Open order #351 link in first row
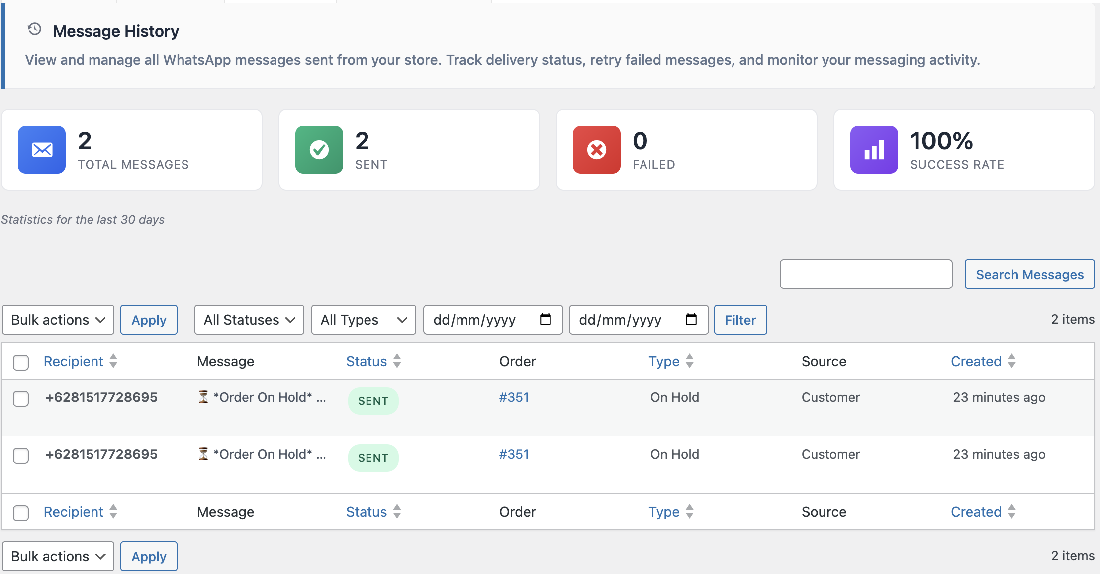The image size is (1100, 574). (x=514, y=397)
